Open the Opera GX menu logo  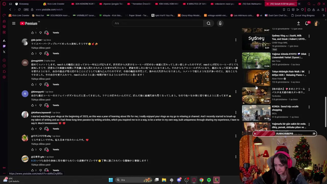(x=4, y=4)
